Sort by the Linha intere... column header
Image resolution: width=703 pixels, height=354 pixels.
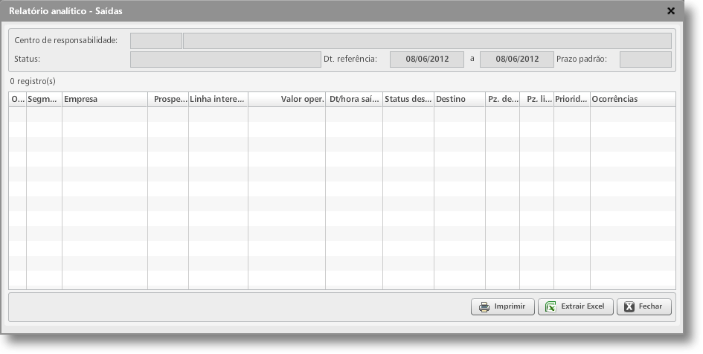(219, 99)
